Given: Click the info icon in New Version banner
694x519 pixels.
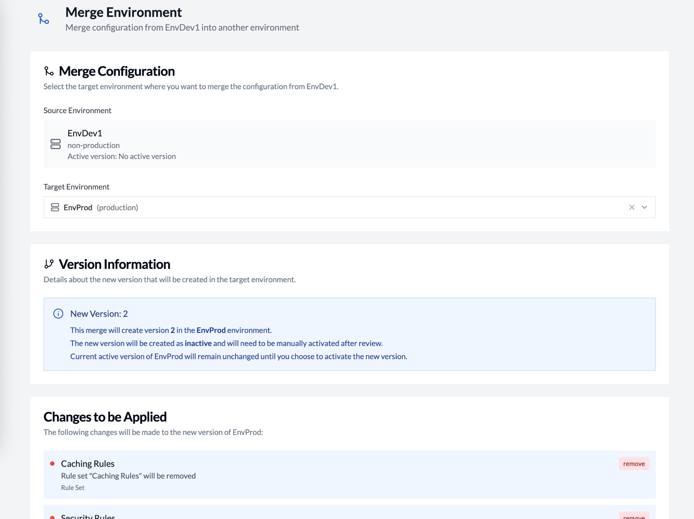Looking at the screenshot, I should 59,314.
